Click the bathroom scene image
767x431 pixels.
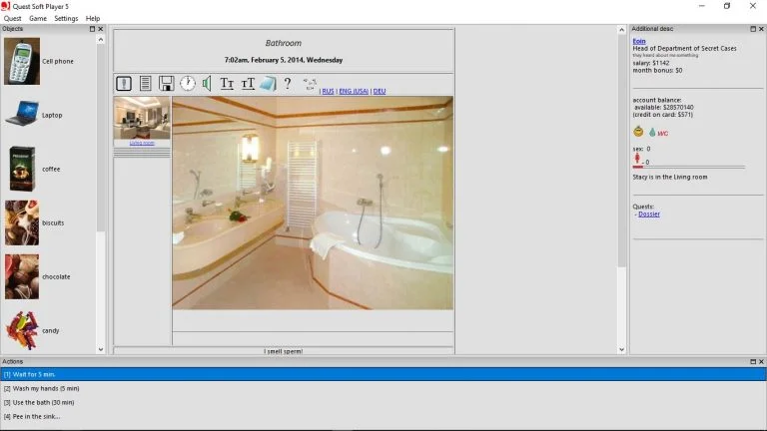click(x=313, y=203)
